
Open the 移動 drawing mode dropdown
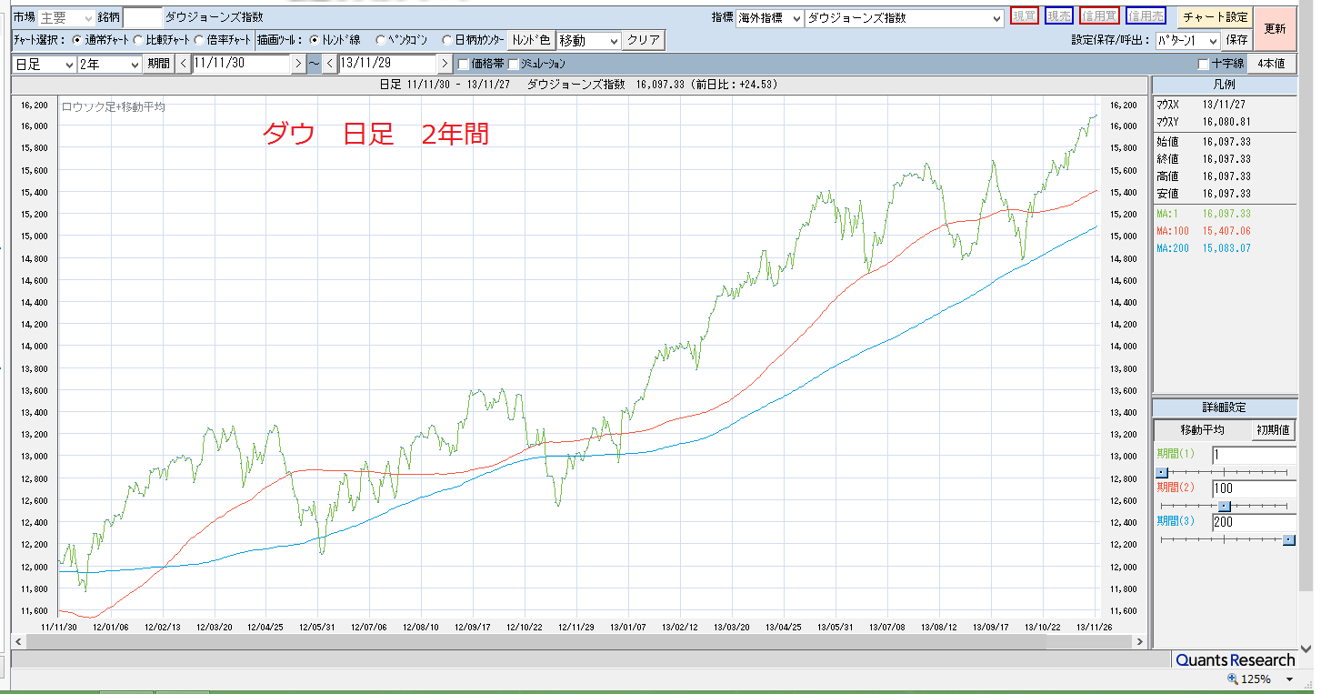589,40
